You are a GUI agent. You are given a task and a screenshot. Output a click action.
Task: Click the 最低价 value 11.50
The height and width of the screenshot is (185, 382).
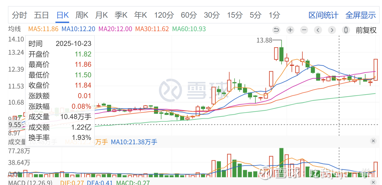click(x=83, y=75)
